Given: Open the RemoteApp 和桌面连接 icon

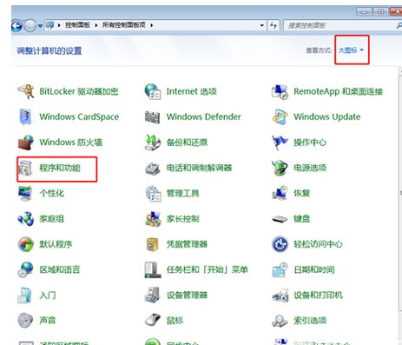Looking at the screenshot, I should (280, 91).
